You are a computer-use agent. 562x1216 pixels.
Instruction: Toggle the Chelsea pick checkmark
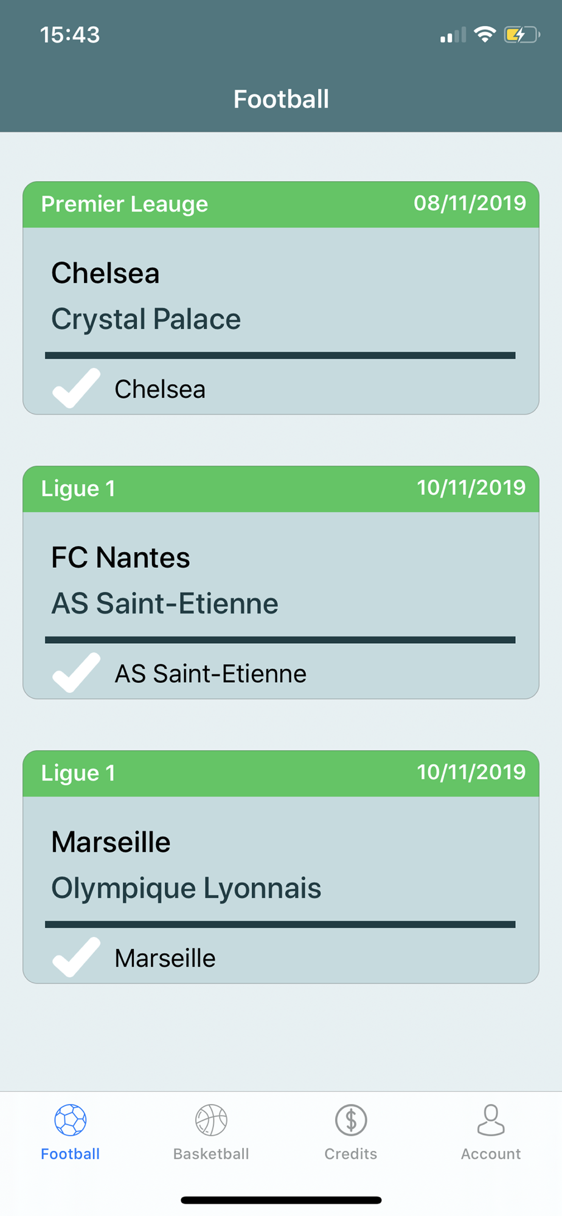pyautogui.click(x=76, y=388)
